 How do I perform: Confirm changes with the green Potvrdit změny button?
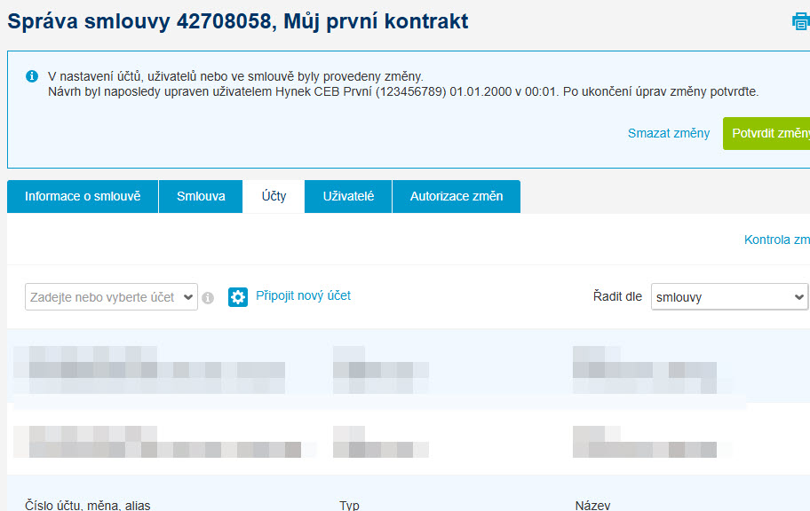click(766, 133)
